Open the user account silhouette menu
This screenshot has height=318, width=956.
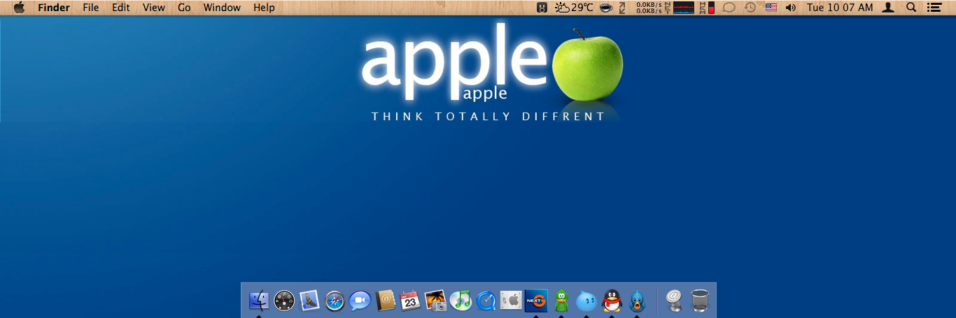pyautogui.click(x=888, y=8)
